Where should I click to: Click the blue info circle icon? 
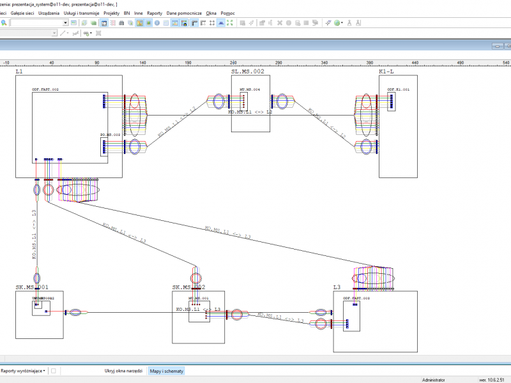point(157,23)
